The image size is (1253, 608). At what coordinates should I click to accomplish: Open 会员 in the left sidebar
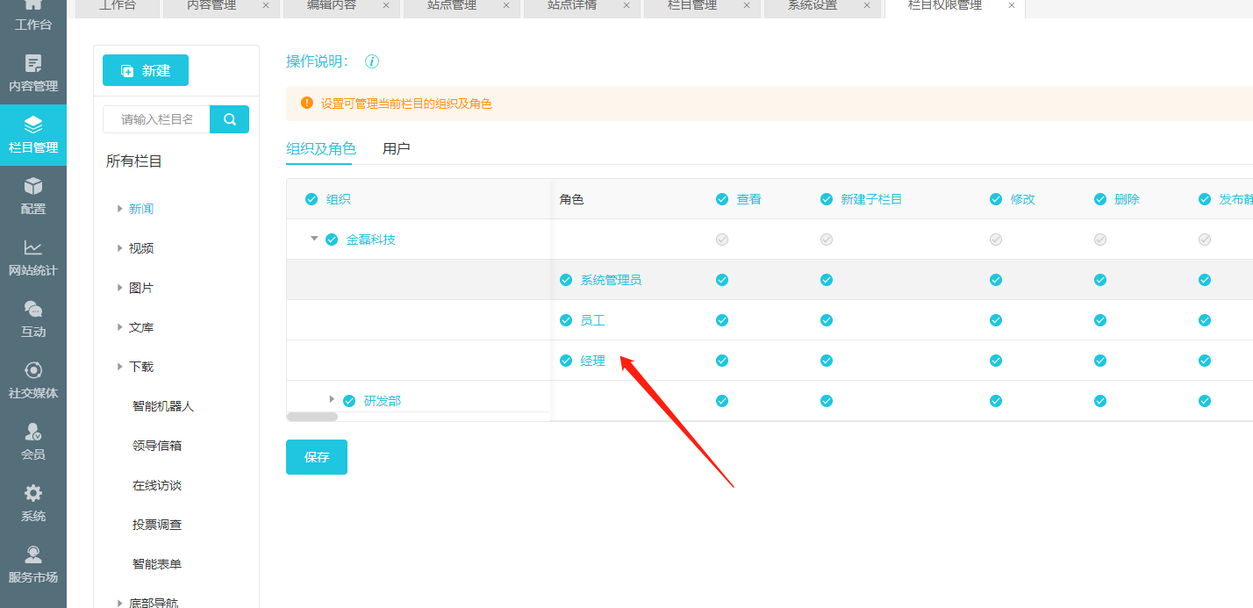click(x=33, y=442)
